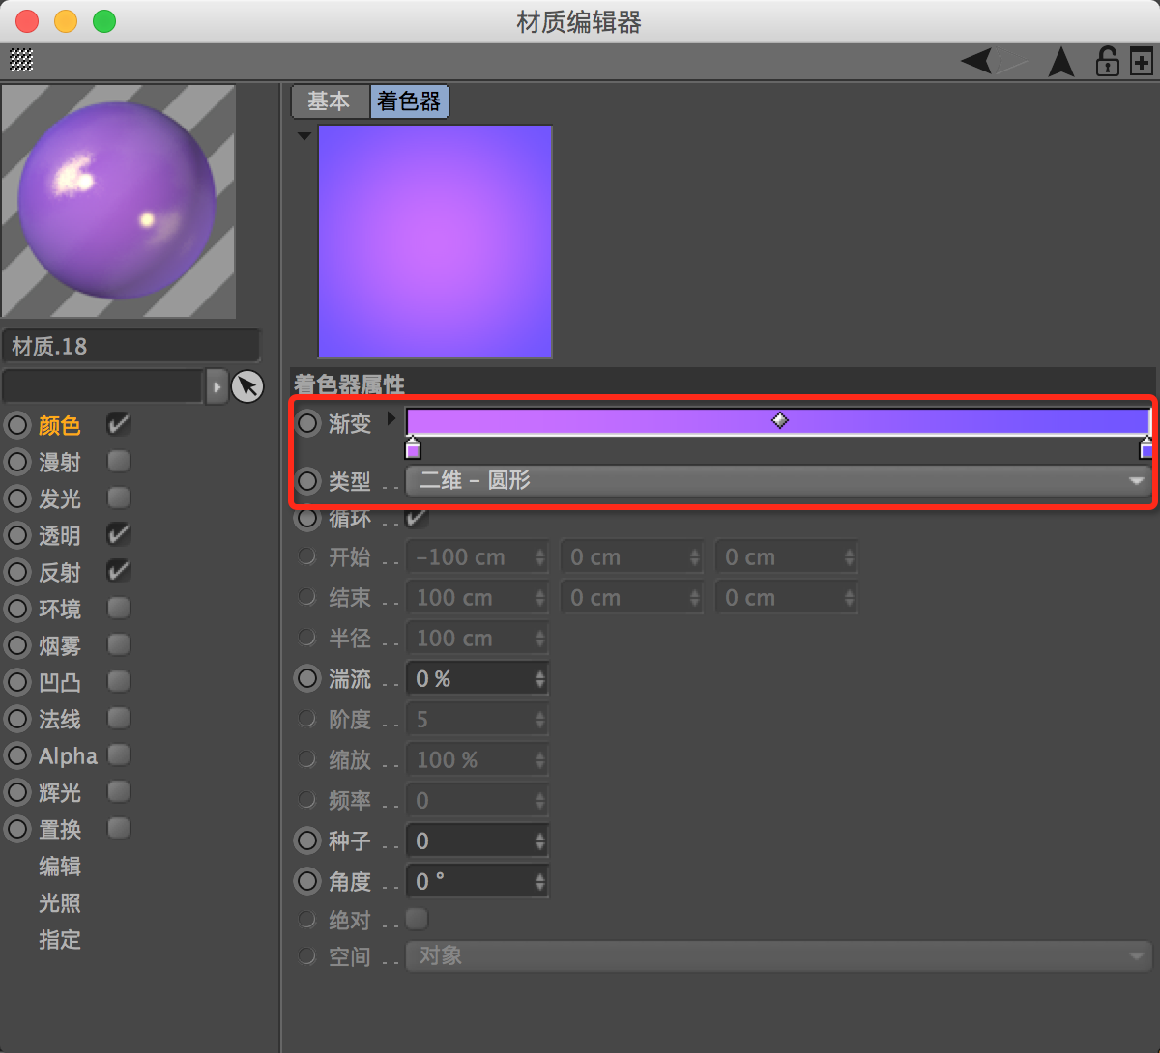Enable the 发光 channel checkbox
The image size is (1160, 1053).
coord(118,498)
